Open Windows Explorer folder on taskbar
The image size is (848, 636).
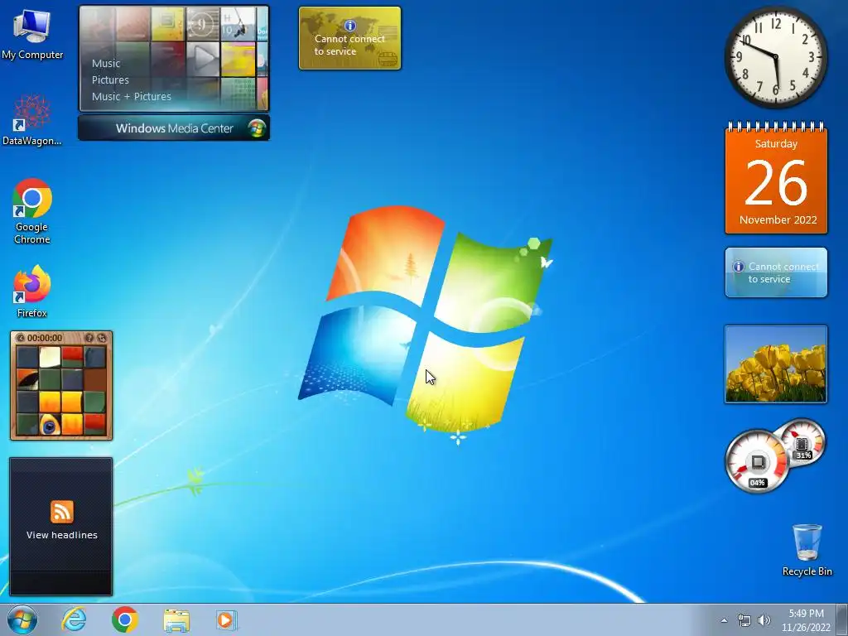point(176,619)
